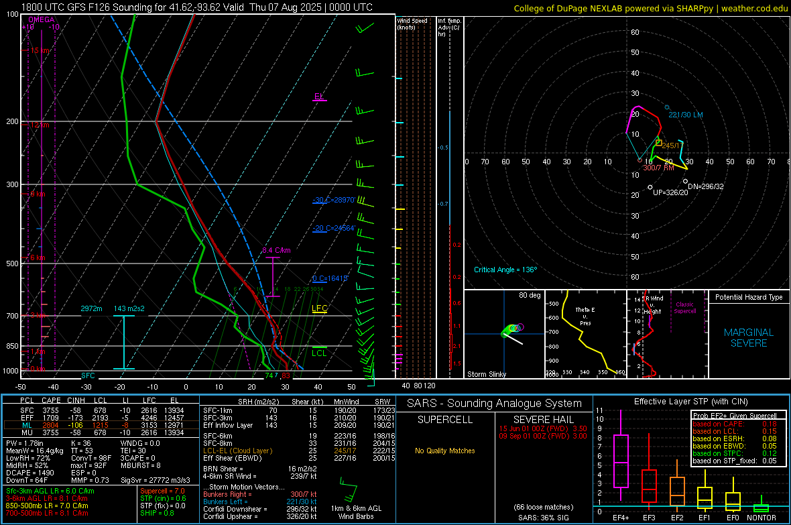This screenshot has height=525, width=791.
Task: Click the Bunkers Left = 221/30 kt line
Action: 260,502
